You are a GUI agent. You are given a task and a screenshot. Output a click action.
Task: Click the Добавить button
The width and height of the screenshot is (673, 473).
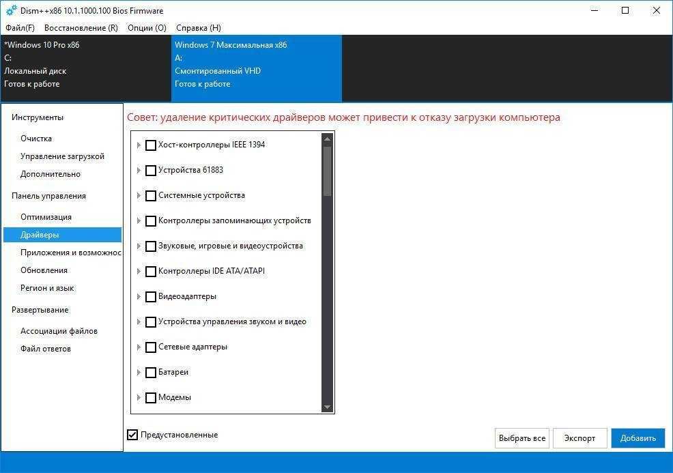coord(638,438)
